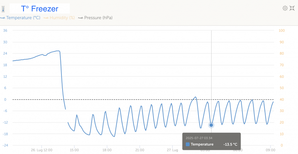Toggle the Temperature (°C) series in legend
The image size is (298, 154).
pyautogui.click(x=20, y=18)
